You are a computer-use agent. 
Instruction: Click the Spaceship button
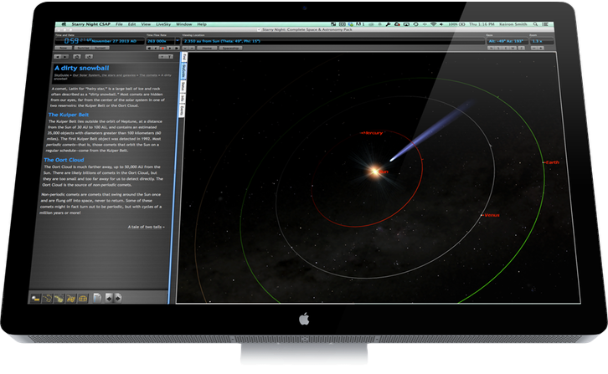230,48
